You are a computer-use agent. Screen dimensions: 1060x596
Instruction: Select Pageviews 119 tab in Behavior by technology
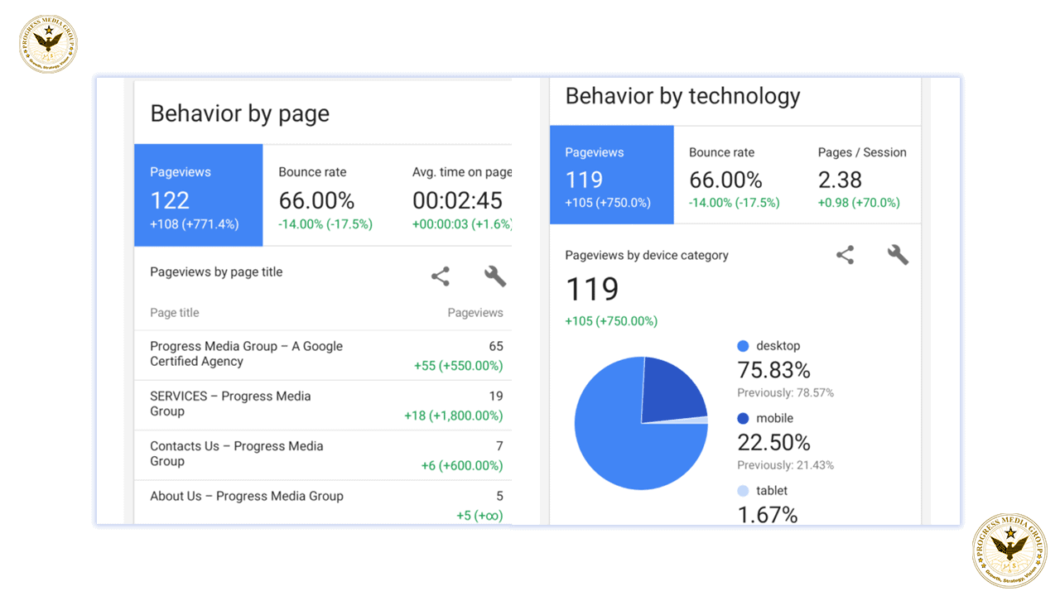(x=612, y=175)
